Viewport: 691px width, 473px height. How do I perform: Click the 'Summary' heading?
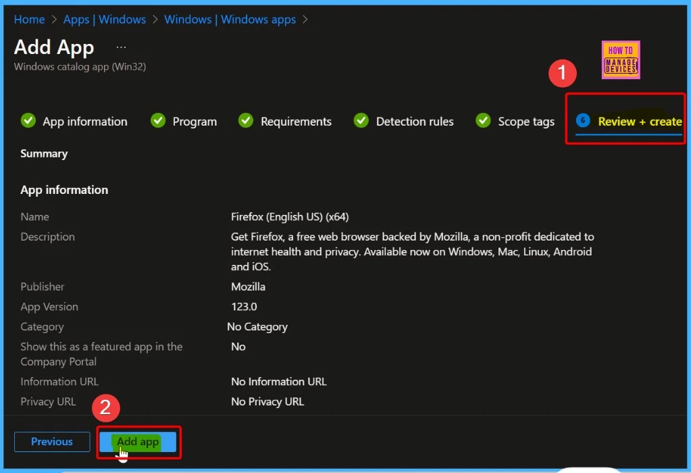pyautogui.click(x=44, y=153)
